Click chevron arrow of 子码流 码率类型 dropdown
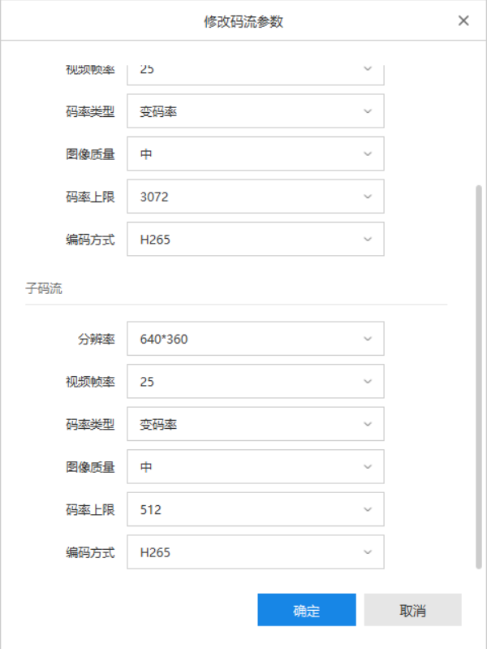The width and height of the screenshot is (487, 649). (368, 424)
